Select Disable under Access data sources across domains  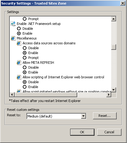[25, 48]
